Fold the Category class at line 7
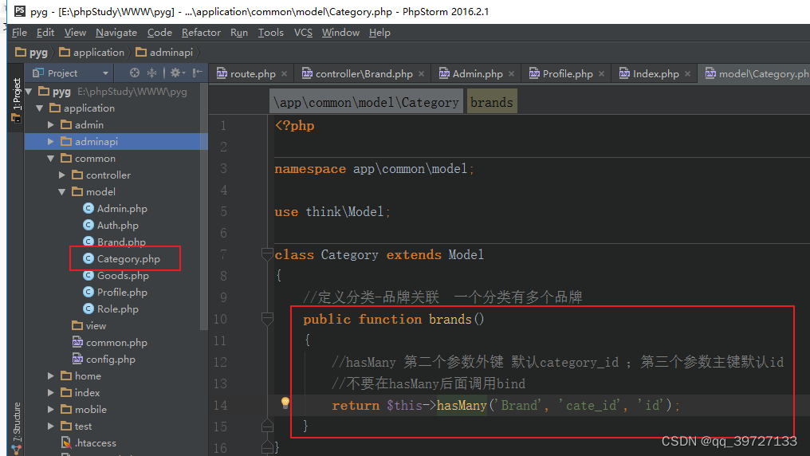This screenshot has height=456, width=810. (x=267, y=254)
